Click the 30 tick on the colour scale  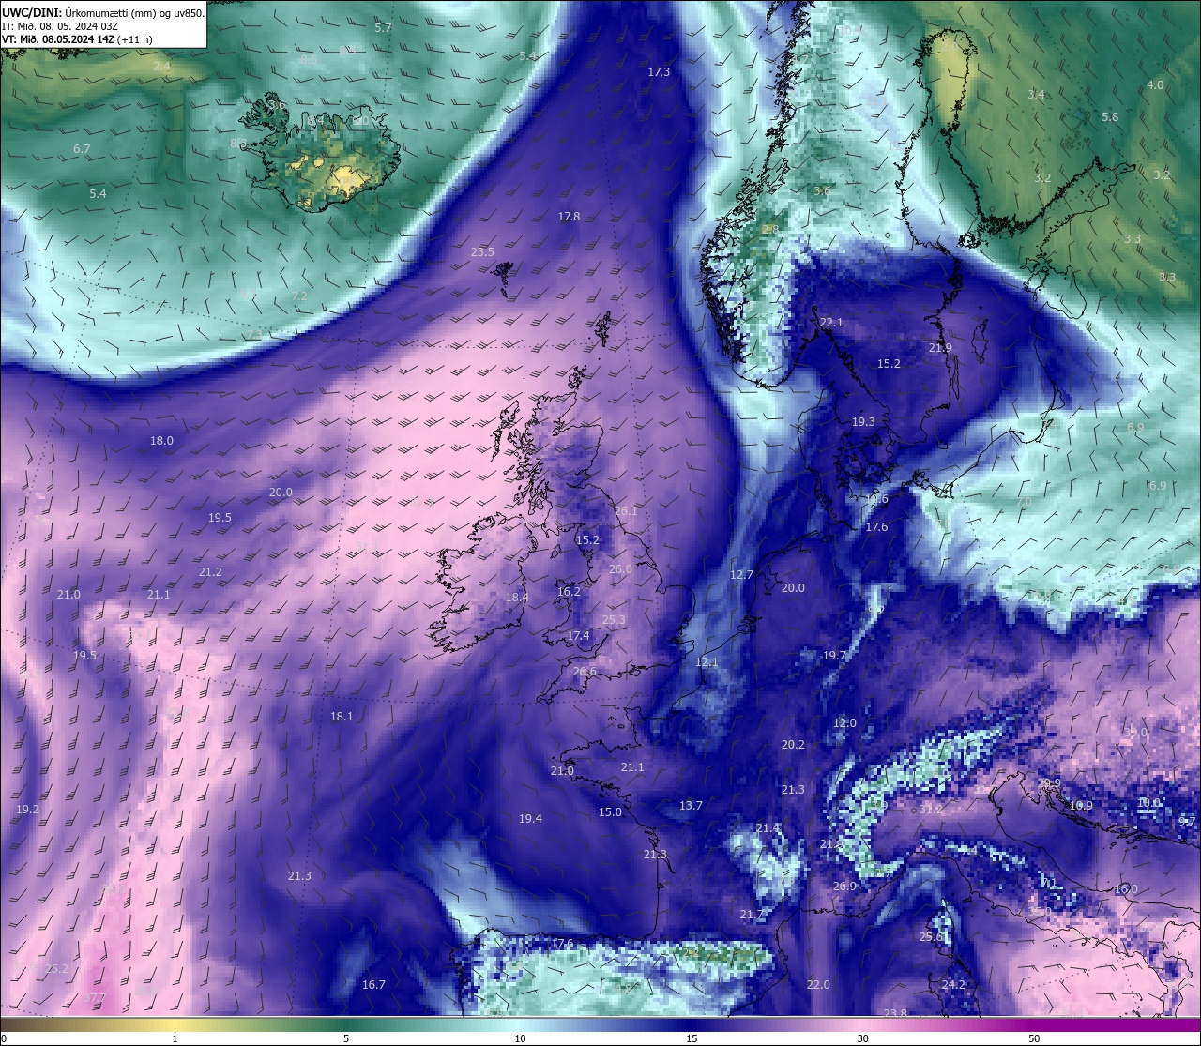pos(862,1038)
